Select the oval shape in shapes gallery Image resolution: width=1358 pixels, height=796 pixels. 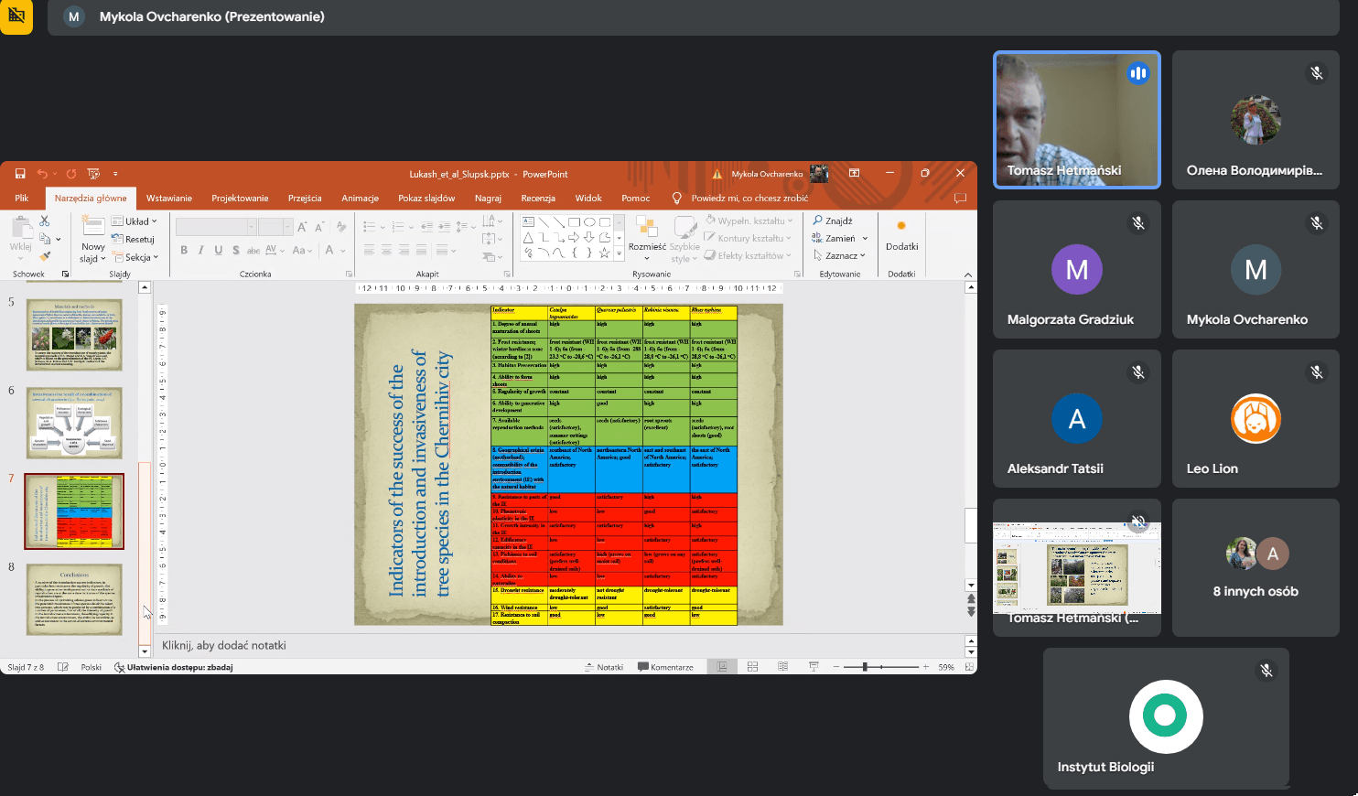tap(589, 221)
